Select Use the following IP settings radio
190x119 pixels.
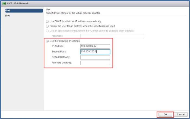(47, 41)
